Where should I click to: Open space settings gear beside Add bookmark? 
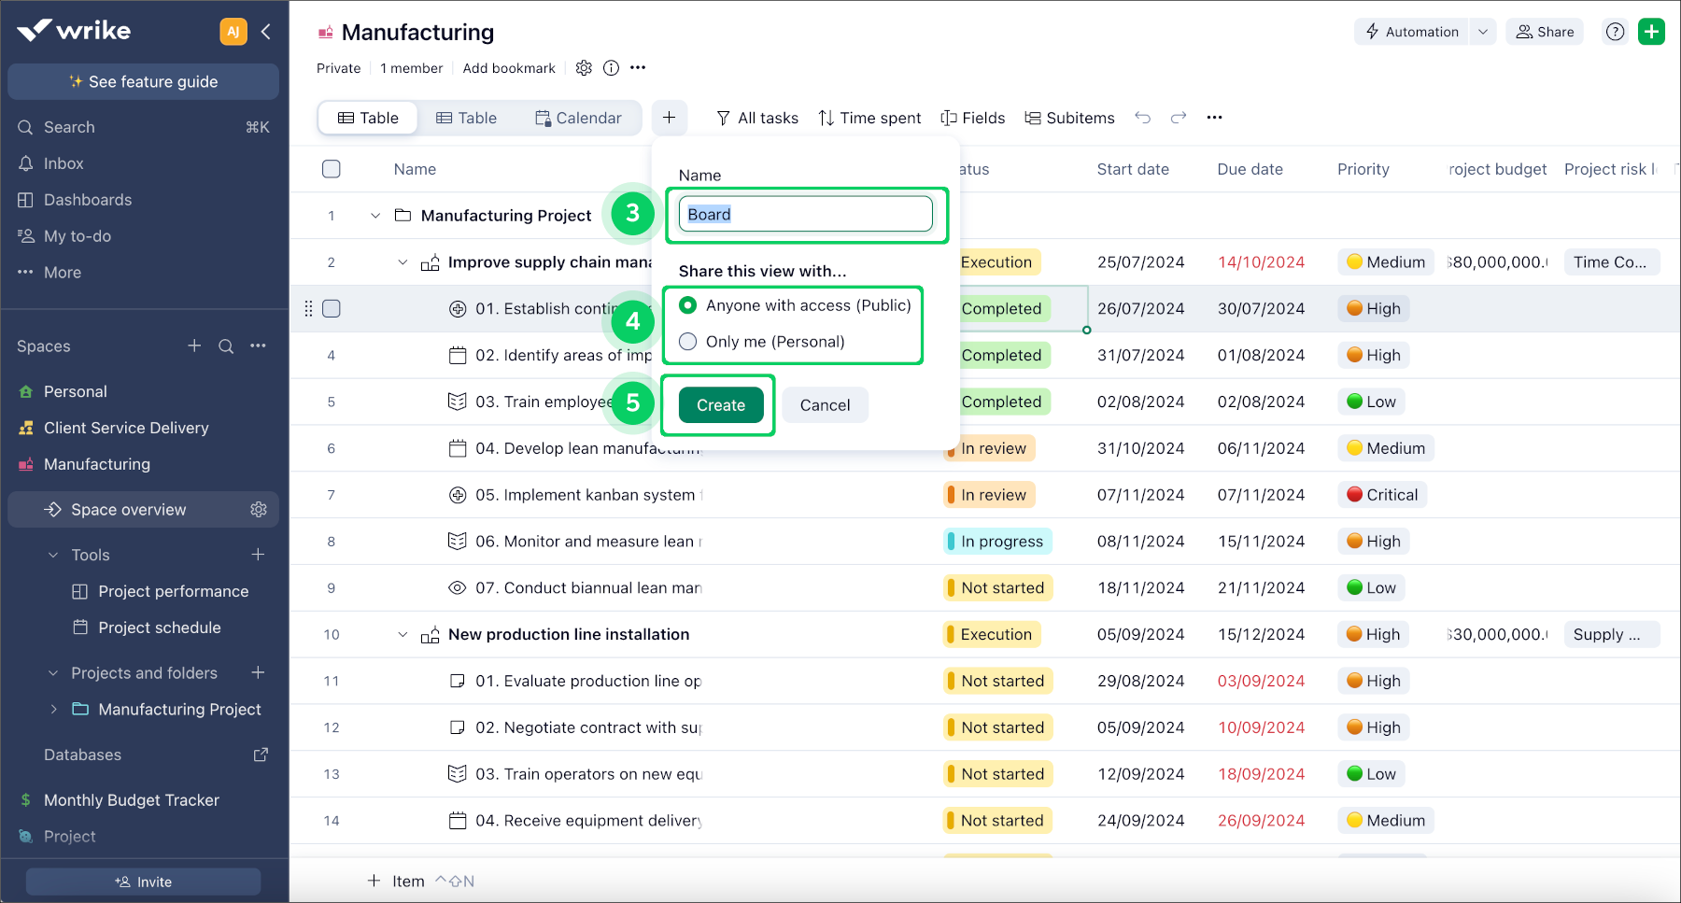(584, 68)
